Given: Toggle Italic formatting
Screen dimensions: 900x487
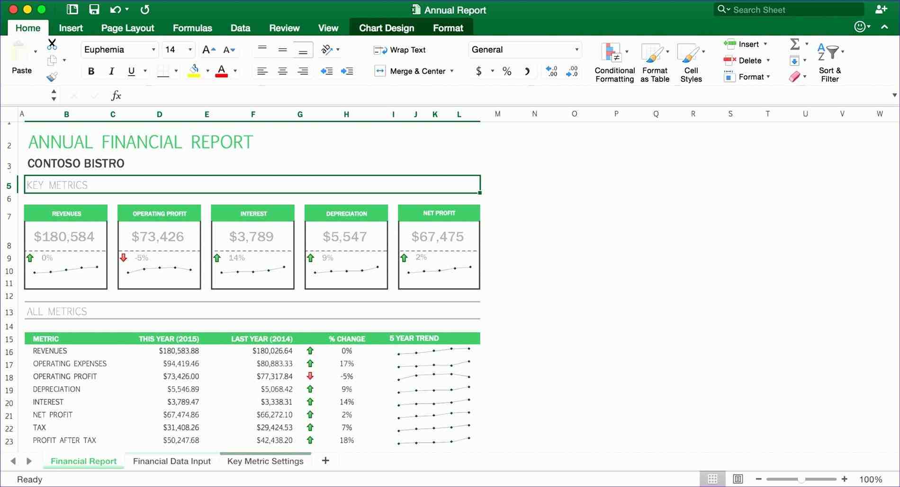Looking at the screenshot, I should pyautogui.click(x=111, y=71).
